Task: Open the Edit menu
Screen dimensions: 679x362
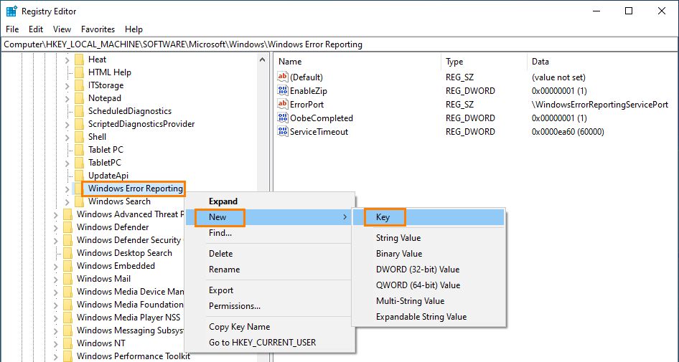Action: [x=36, y=29]
